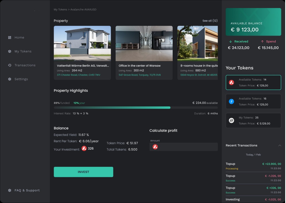Click address 13041 Hayes St, Detroit

click(199, 75)
